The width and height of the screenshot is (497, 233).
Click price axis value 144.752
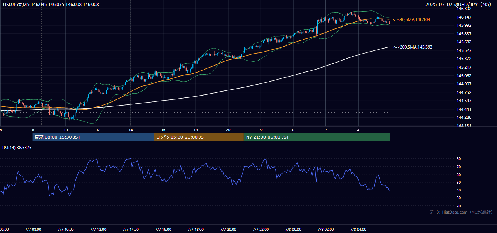[x=464, y=92]
